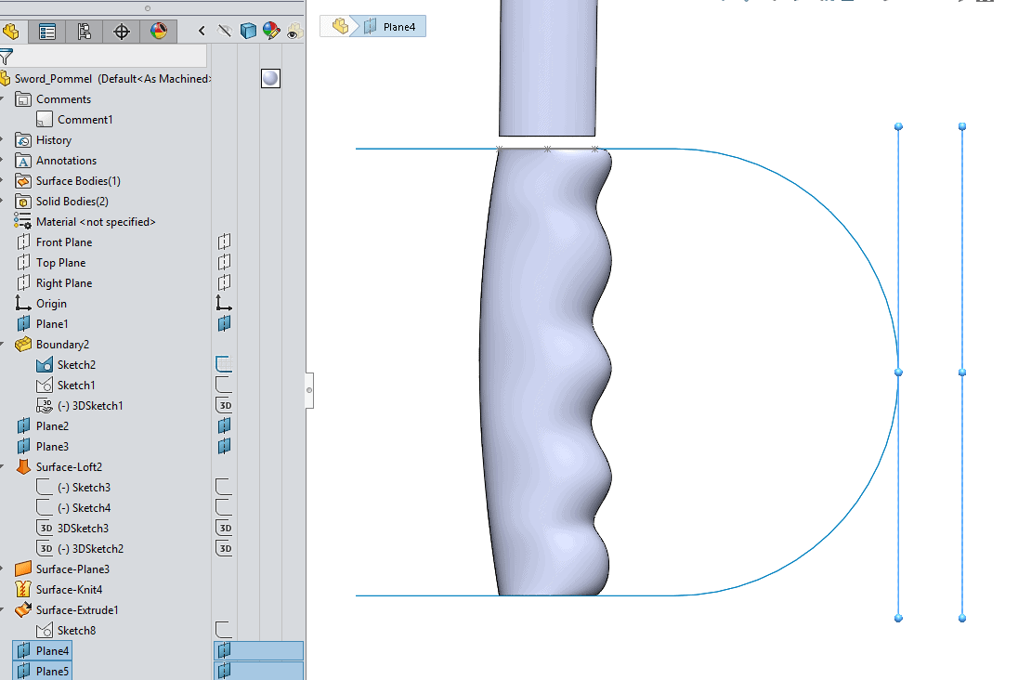The image size is (1018, 680).
Task: Toggle visibility of Front Plane in display pane
Action: 223,242
